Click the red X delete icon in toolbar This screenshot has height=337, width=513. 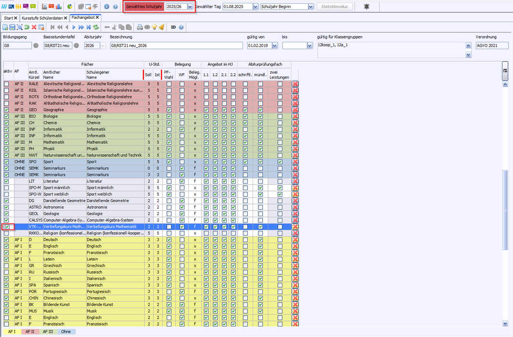click(34, 27)
